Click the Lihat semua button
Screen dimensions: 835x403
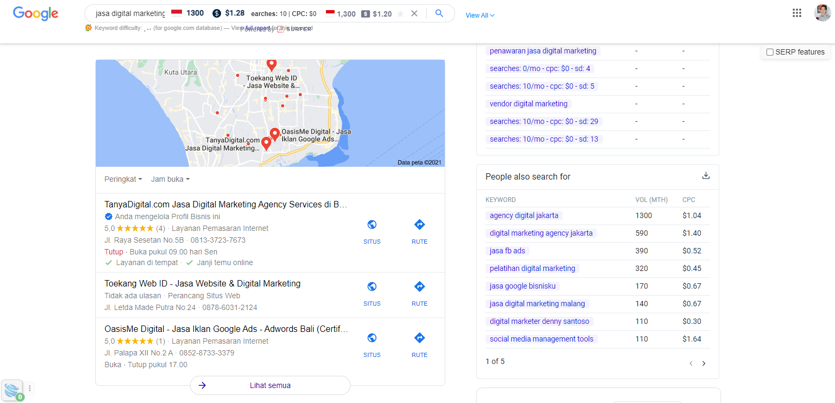pyautogui.click(x=270, y=385)
